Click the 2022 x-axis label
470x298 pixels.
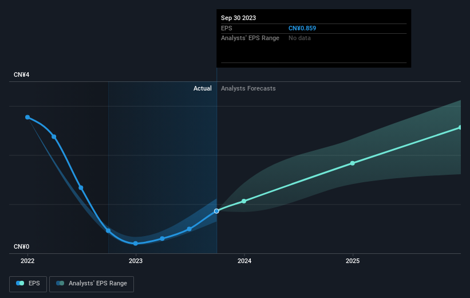point(27,261)
